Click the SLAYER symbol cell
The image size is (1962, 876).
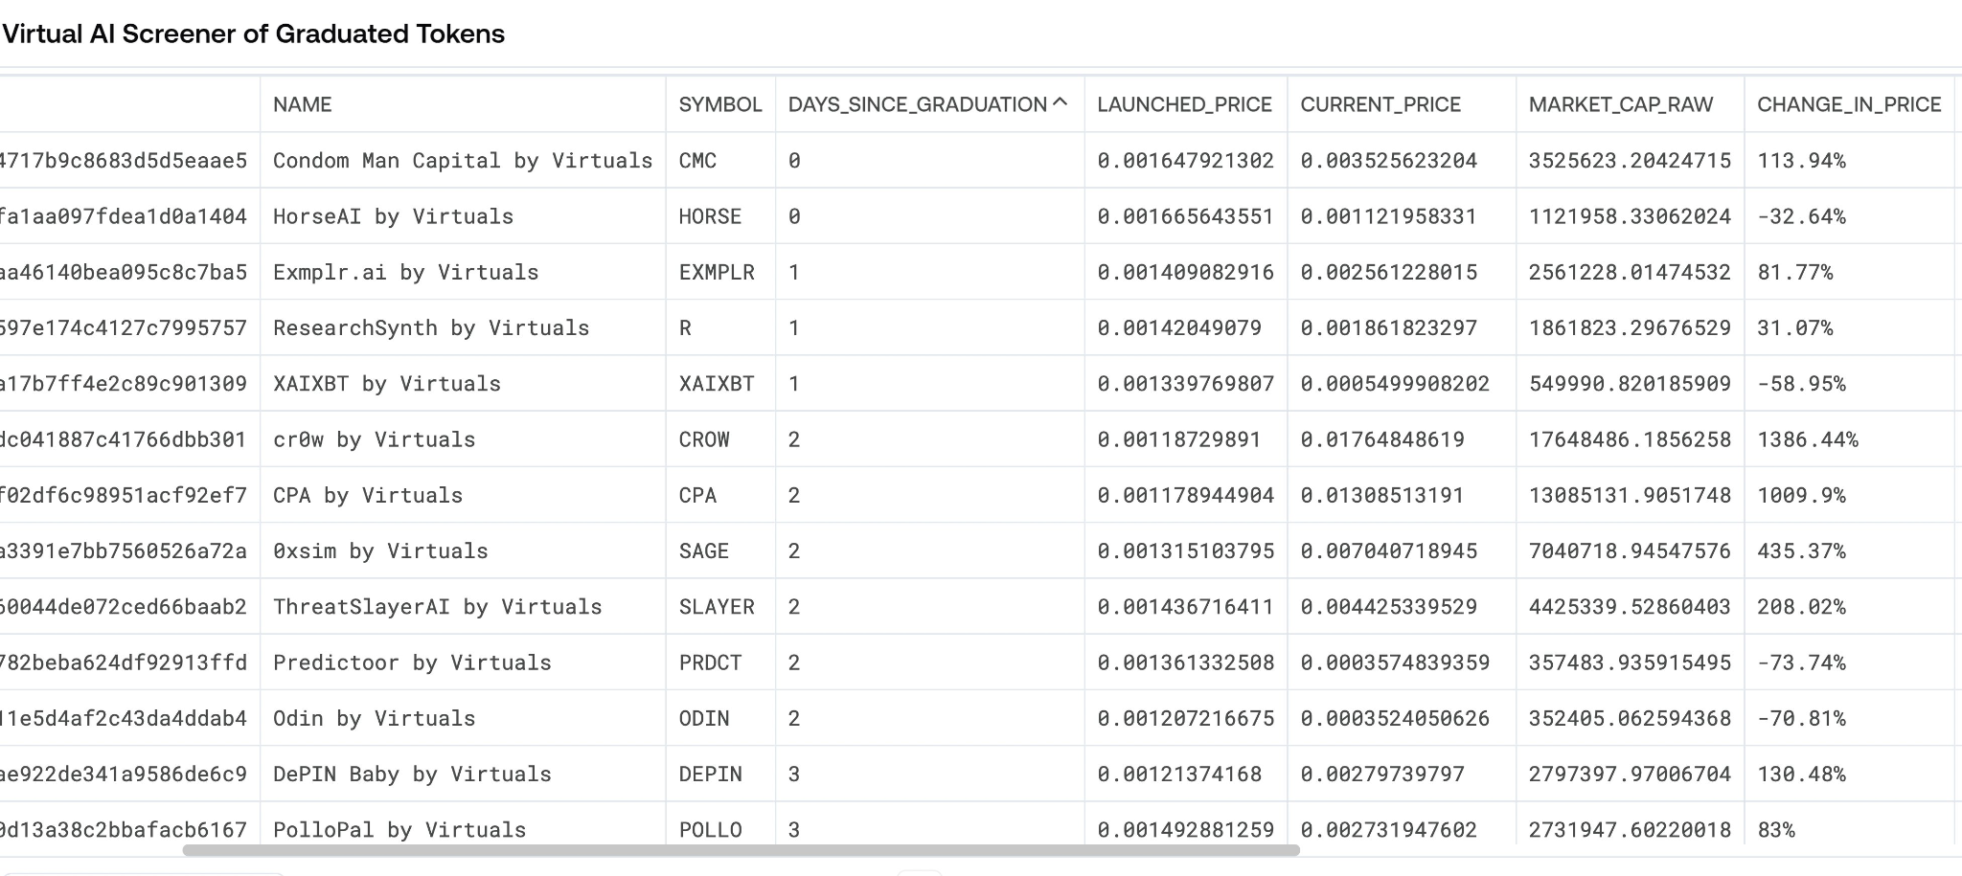716,607
